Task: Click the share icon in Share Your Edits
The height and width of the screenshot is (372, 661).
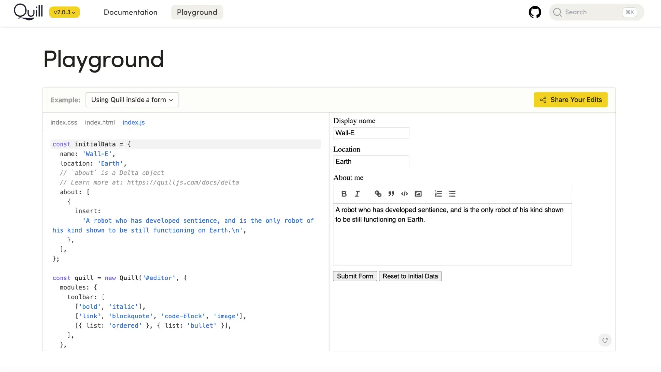Action: [543, 100]
